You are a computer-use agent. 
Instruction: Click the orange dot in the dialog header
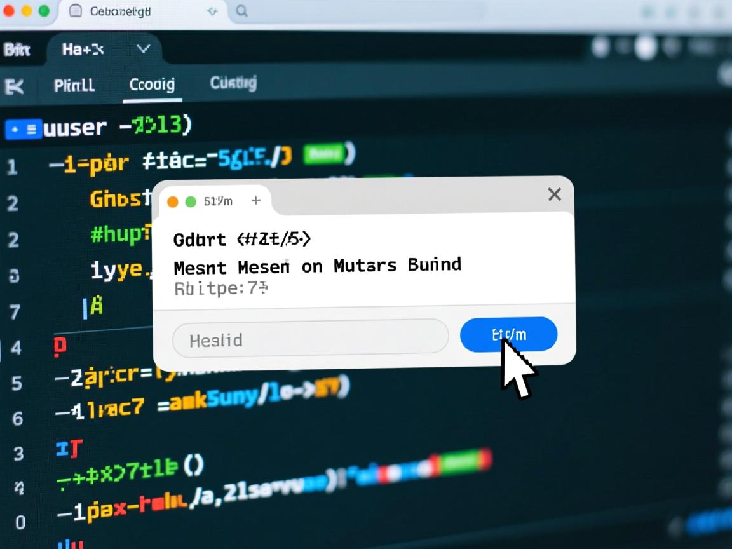click(172, 202)
